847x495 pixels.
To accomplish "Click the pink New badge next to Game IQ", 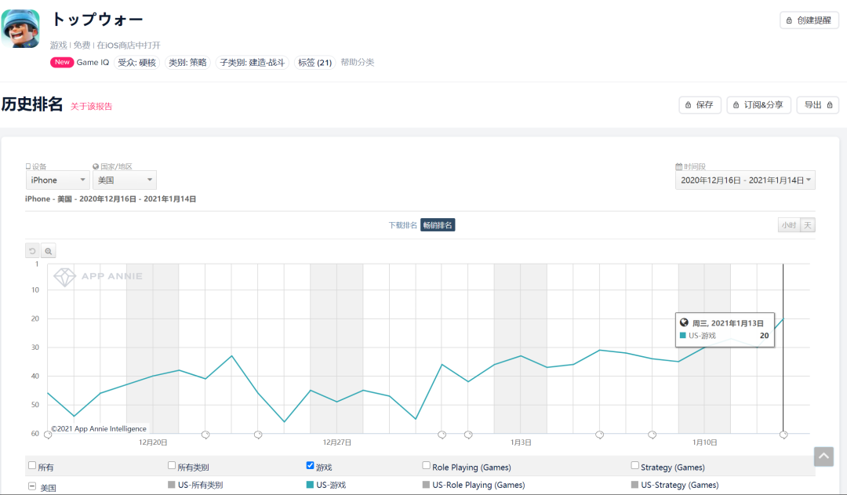I will [x=62, y=62].
